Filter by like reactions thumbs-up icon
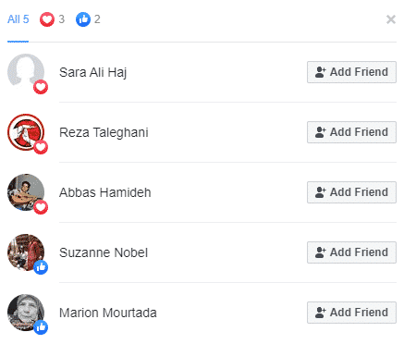 pos(83,19)
